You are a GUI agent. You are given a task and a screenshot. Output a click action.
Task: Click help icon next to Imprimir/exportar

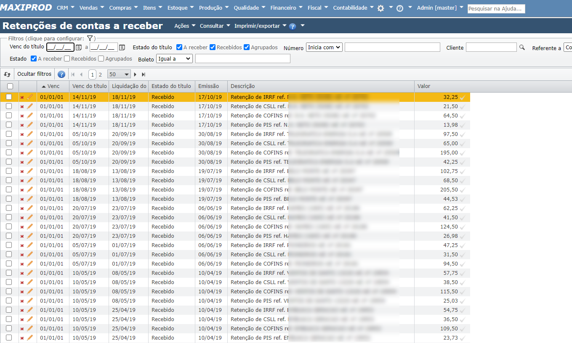pyautogui.click(x=293, y=26)
